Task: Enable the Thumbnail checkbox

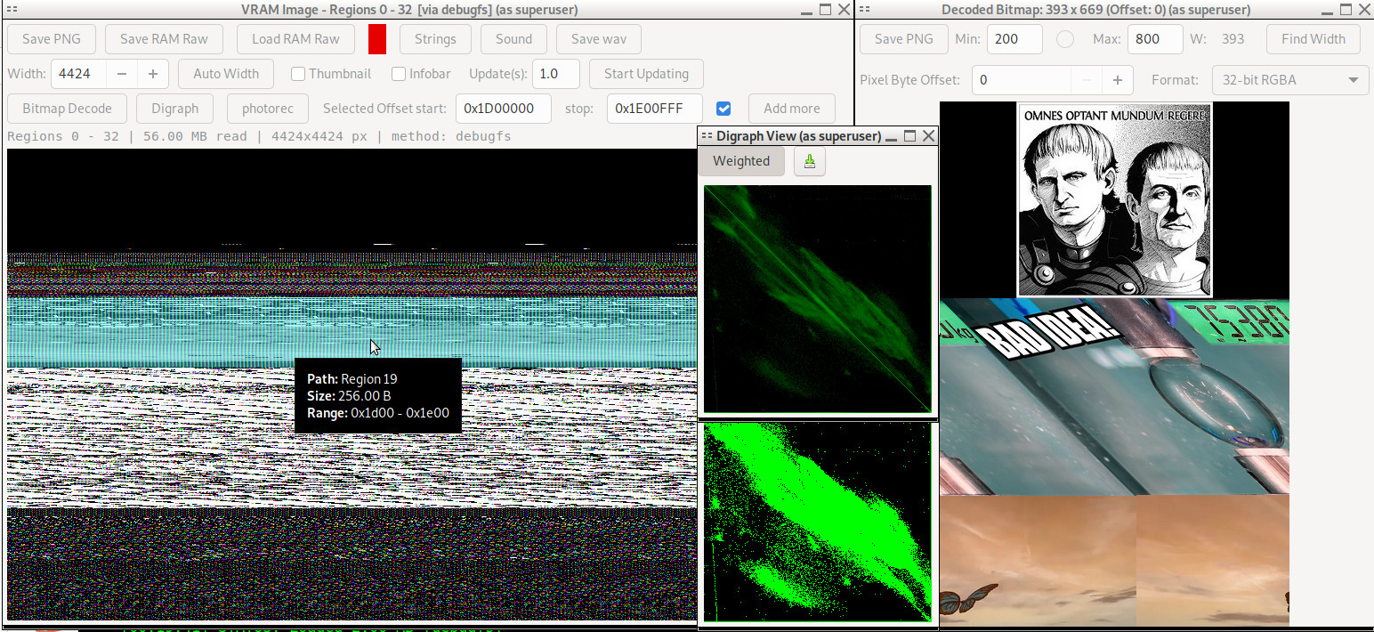Action: (298, 74)
